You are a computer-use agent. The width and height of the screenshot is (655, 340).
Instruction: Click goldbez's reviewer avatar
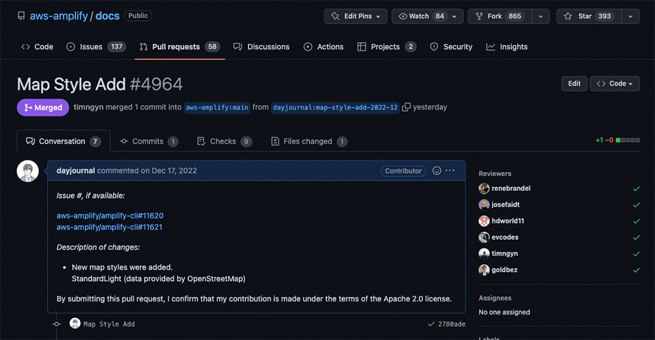tap(484, 269)
